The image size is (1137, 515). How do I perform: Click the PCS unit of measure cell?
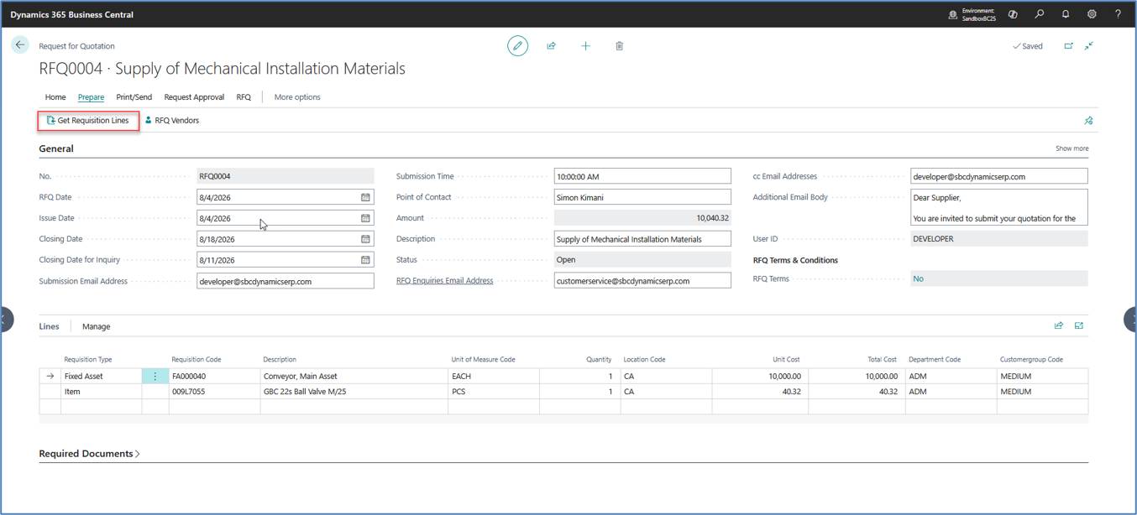point(494,392)
